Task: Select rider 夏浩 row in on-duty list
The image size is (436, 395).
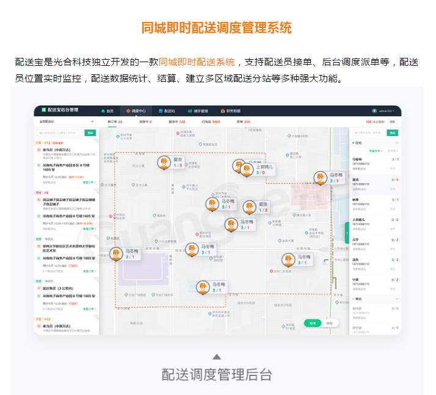Action: pos(375,184)
